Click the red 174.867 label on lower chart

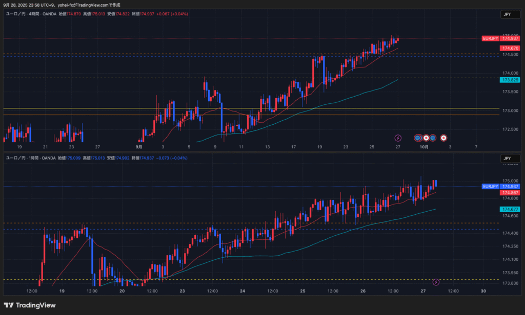(x=511, y=193)
